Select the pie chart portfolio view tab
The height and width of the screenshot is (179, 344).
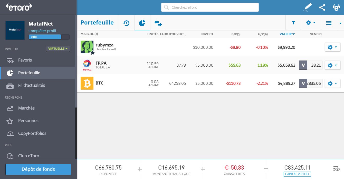[x=142, y=23]
